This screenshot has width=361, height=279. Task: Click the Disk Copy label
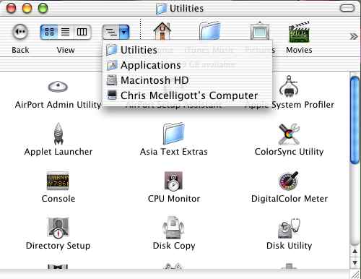[174, 246]
